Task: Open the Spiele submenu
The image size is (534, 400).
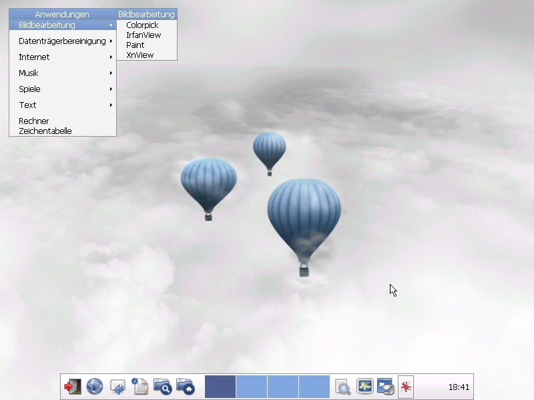Action: point(63,89)
